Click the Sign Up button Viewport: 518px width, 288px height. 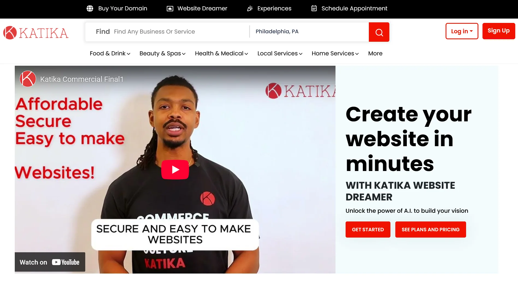click(499, 31)
